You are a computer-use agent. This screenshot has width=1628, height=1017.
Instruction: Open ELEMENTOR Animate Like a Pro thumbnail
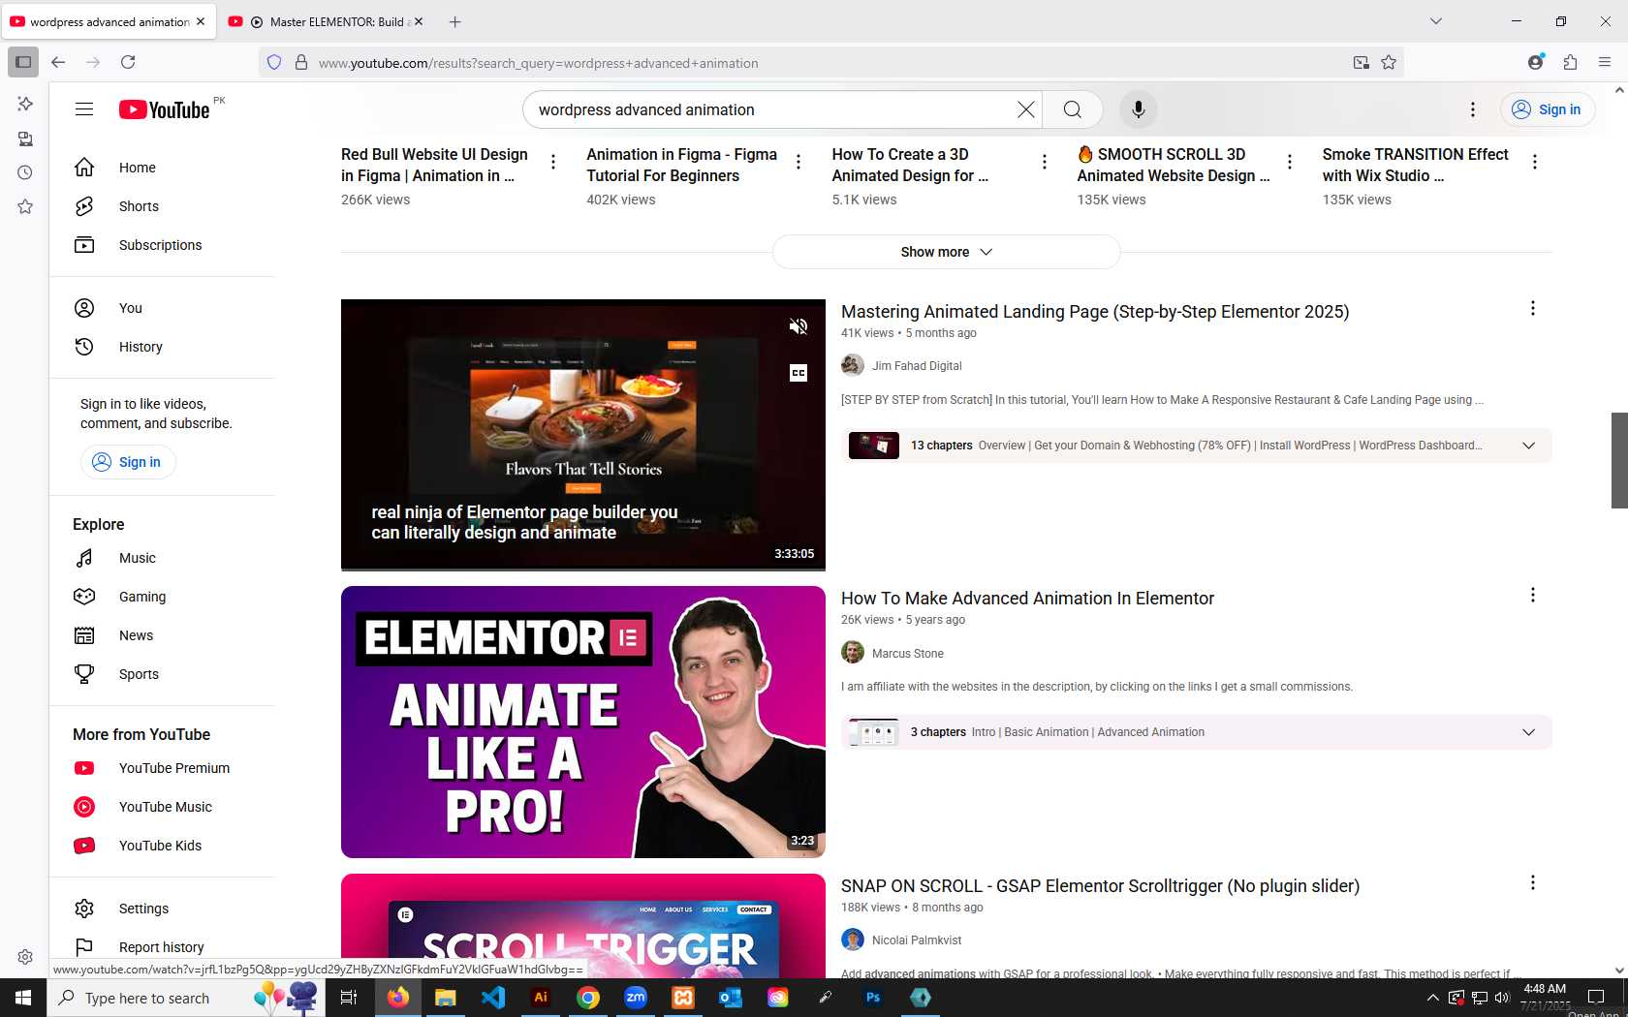point(583,722)
